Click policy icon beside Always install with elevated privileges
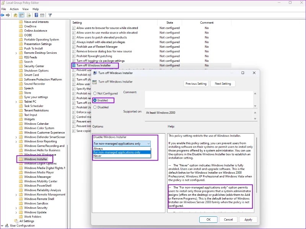The height and width of the screenshot is (229, 306). click(x=74, y=42)
